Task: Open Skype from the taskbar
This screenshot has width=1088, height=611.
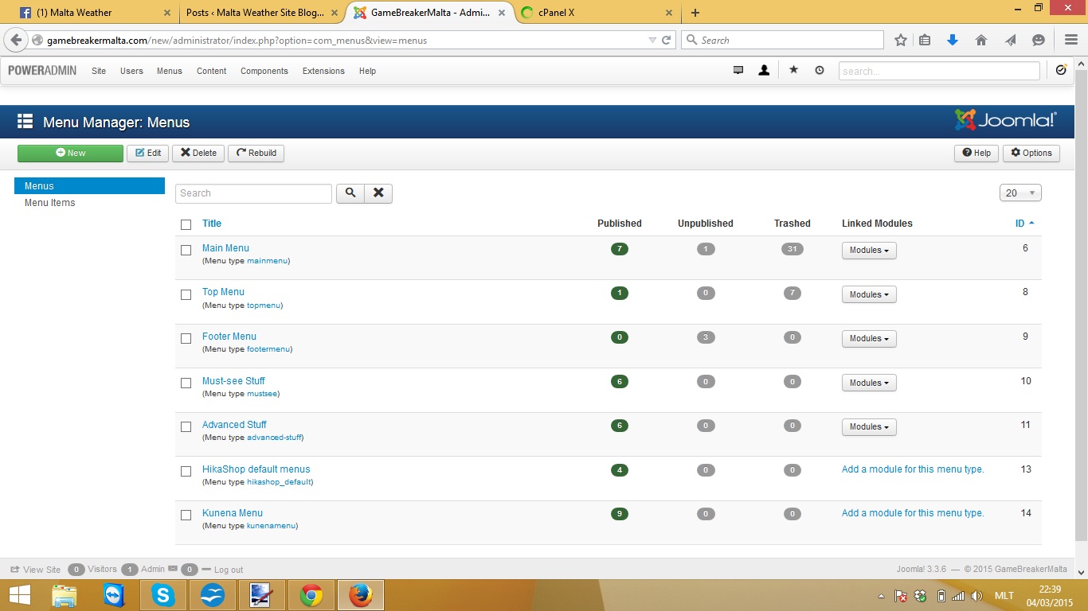Action: (x=163, y=594)
